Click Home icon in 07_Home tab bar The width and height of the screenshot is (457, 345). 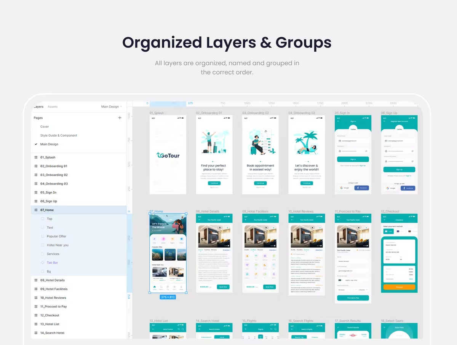(x=155, y=288)
